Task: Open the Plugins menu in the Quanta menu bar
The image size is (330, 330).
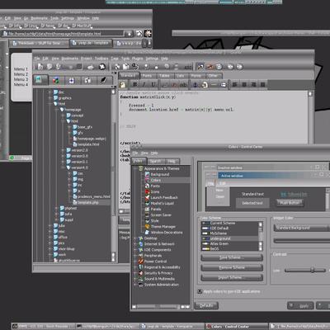Action: point(137,59)
